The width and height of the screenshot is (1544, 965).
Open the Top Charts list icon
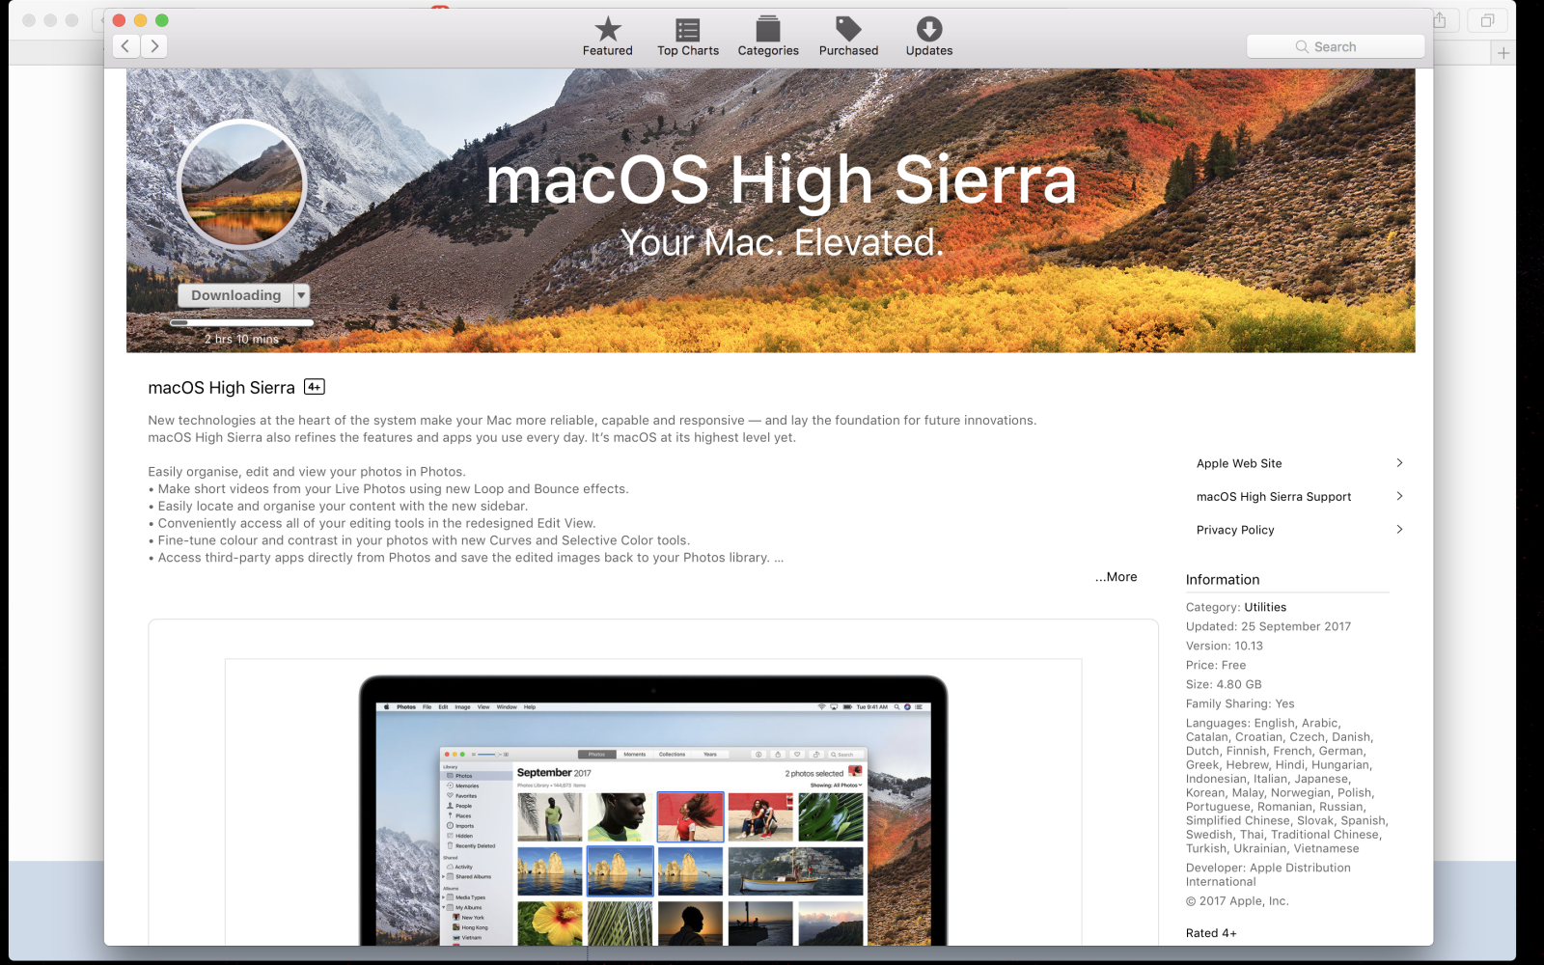click(x=688, y=29)
